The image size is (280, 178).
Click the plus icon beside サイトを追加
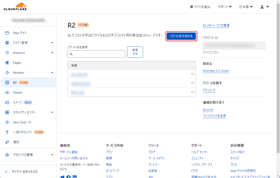coord(191,7)
